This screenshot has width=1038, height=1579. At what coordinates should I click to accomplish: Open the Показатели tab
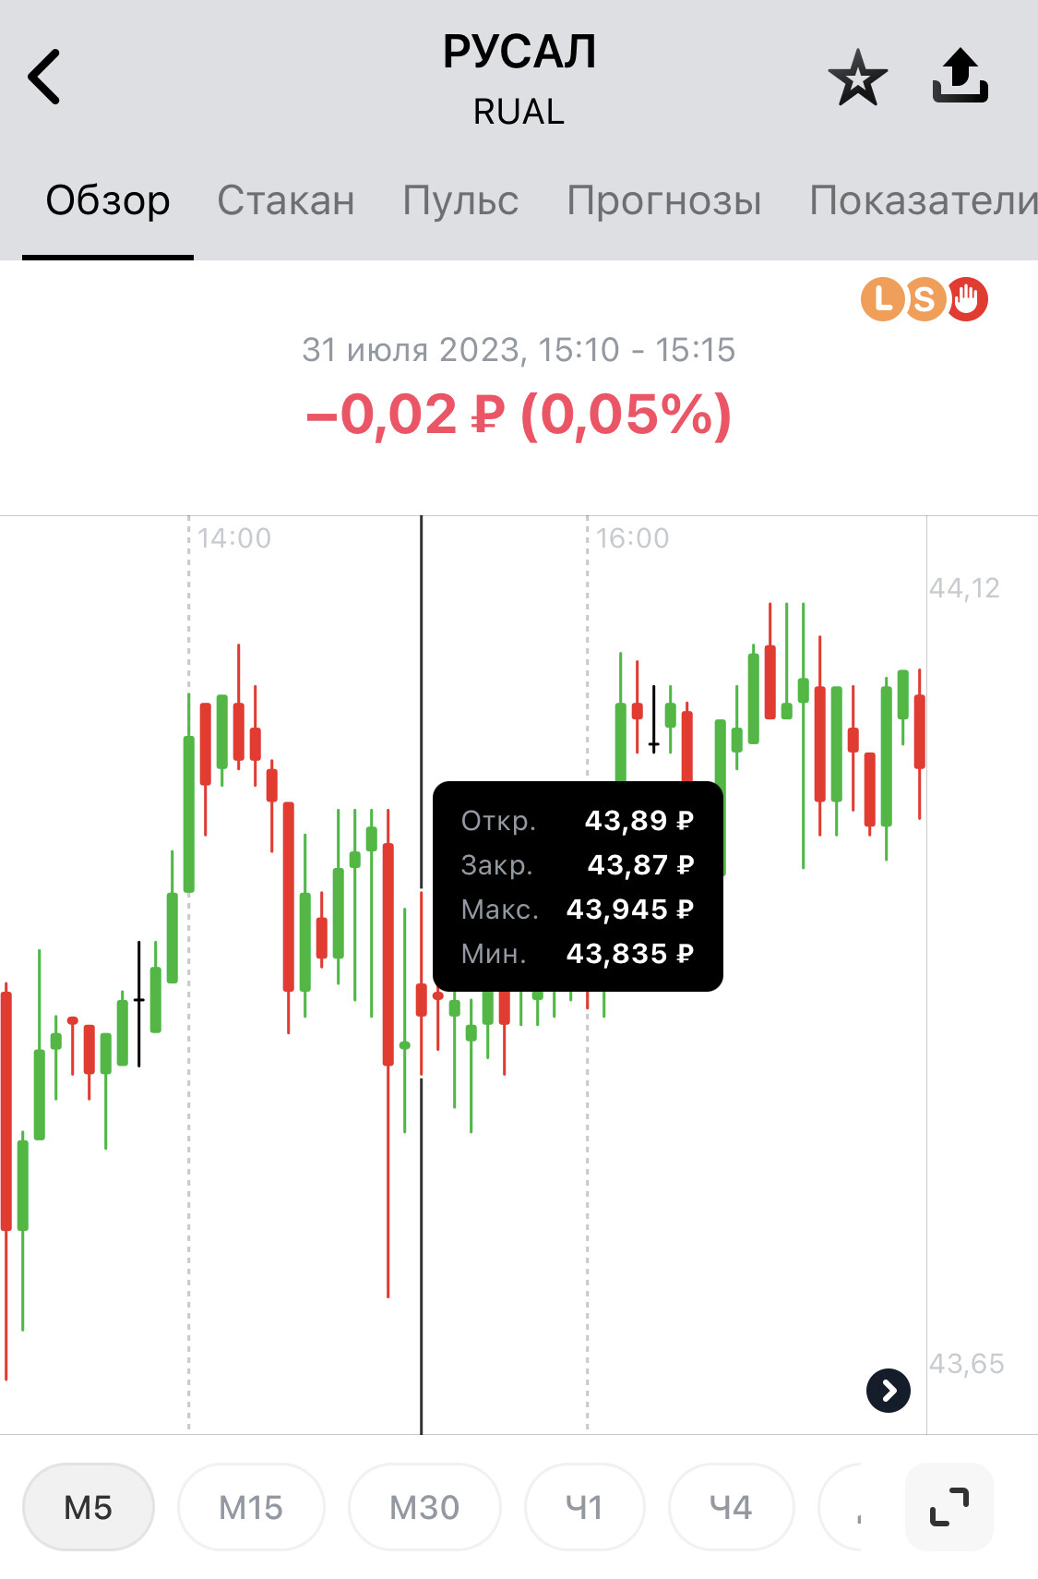tap(924, 200)
